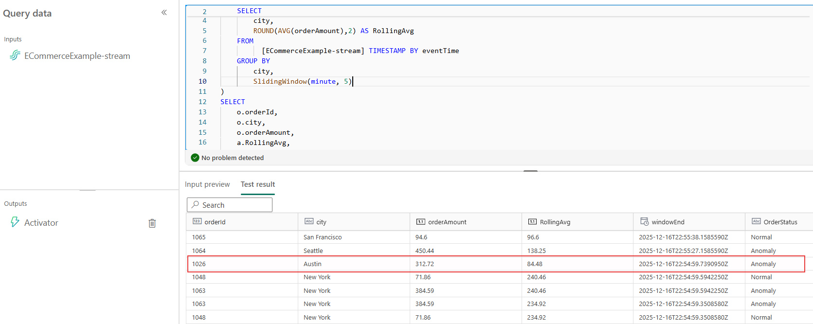Select the ECommerceExample-stream input name
Screen dimensions: 813x324
tap(77, 56)
